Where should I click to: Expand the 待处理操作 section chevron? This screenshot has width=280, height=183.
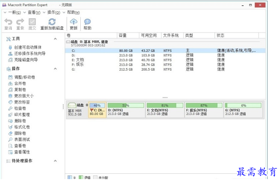pos(55,161)
